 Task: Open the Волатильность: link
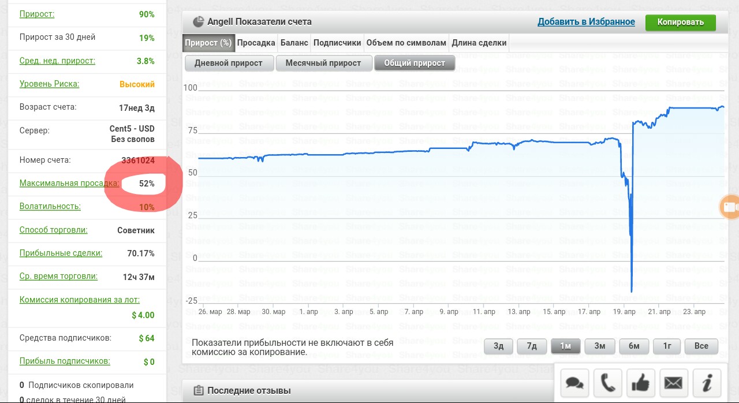[50, 206]
